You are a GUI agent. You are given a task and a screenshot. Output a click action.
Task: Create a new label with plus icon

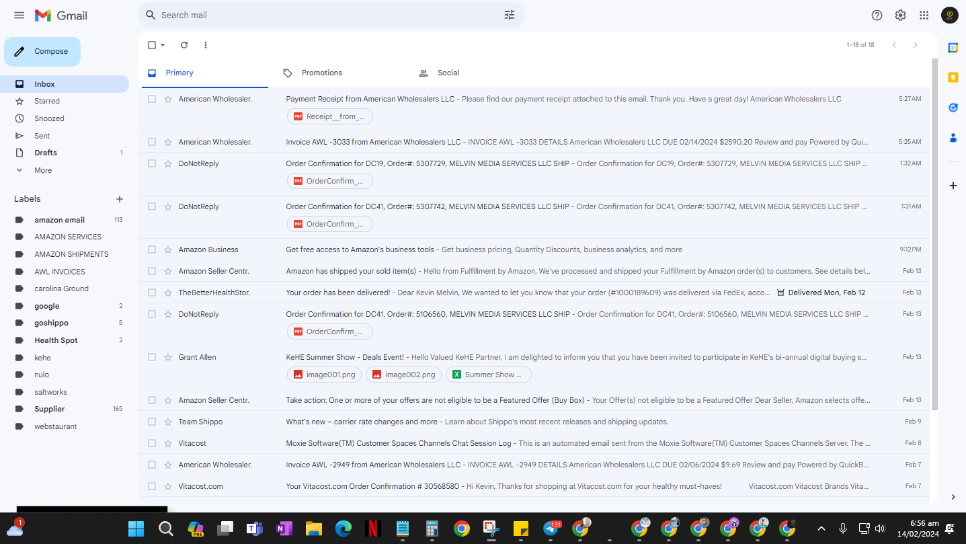120,199
